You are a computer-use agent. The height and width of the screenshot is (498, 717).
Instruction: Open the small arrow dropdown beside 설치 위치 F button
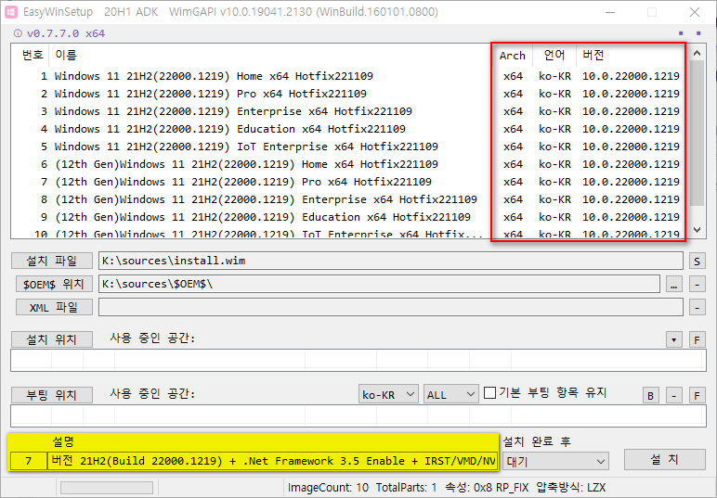(x=674, y=339)
